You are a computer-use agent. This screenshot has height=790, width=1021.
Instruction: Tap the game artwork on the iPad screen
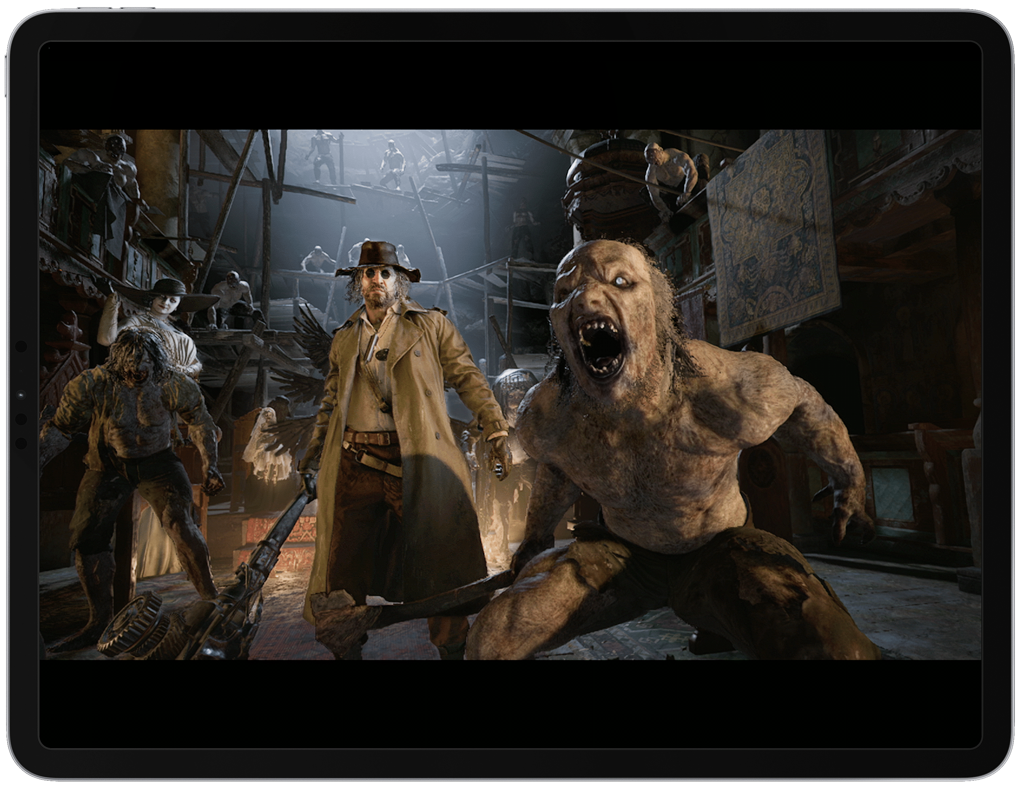click(x=510, y=395)
